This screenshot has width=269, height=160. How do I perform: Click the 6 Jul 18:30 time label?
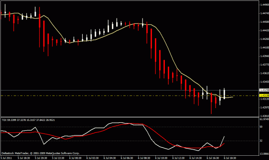[x=230, y=158]
